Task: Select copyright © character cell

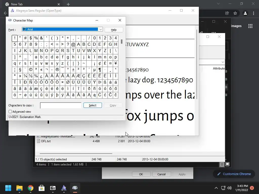Action: click(x=31, y=70)
